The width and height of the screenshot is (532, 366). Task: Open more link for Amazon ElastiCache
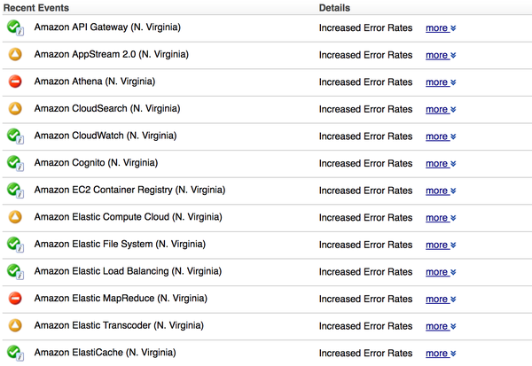[441, 354]
